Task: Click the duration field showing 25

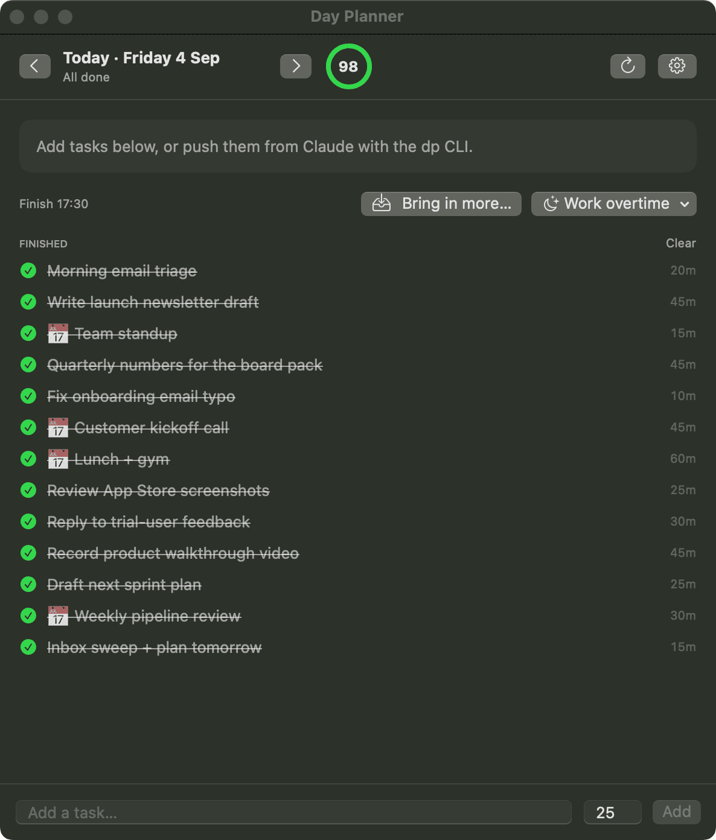Action: click(612, 812)
